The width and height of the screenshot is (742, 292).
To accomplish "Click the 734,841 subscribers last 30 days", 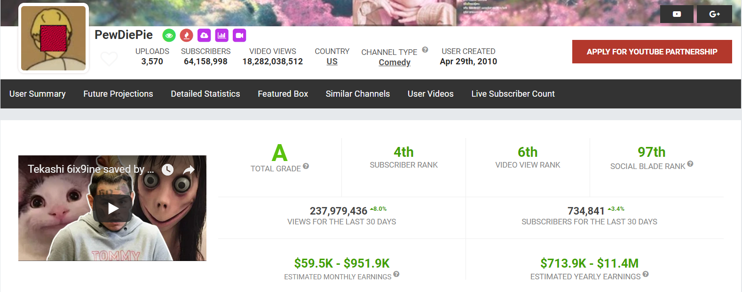I will click(586, 211).
